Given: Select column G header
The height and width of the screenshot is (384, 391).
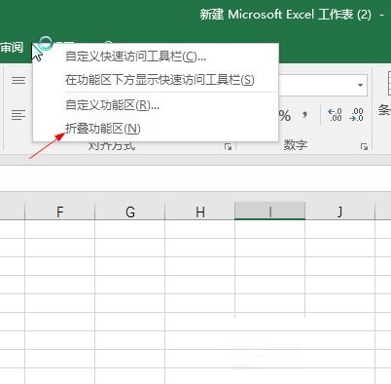Looking at the screenshot, I should 130,211.
